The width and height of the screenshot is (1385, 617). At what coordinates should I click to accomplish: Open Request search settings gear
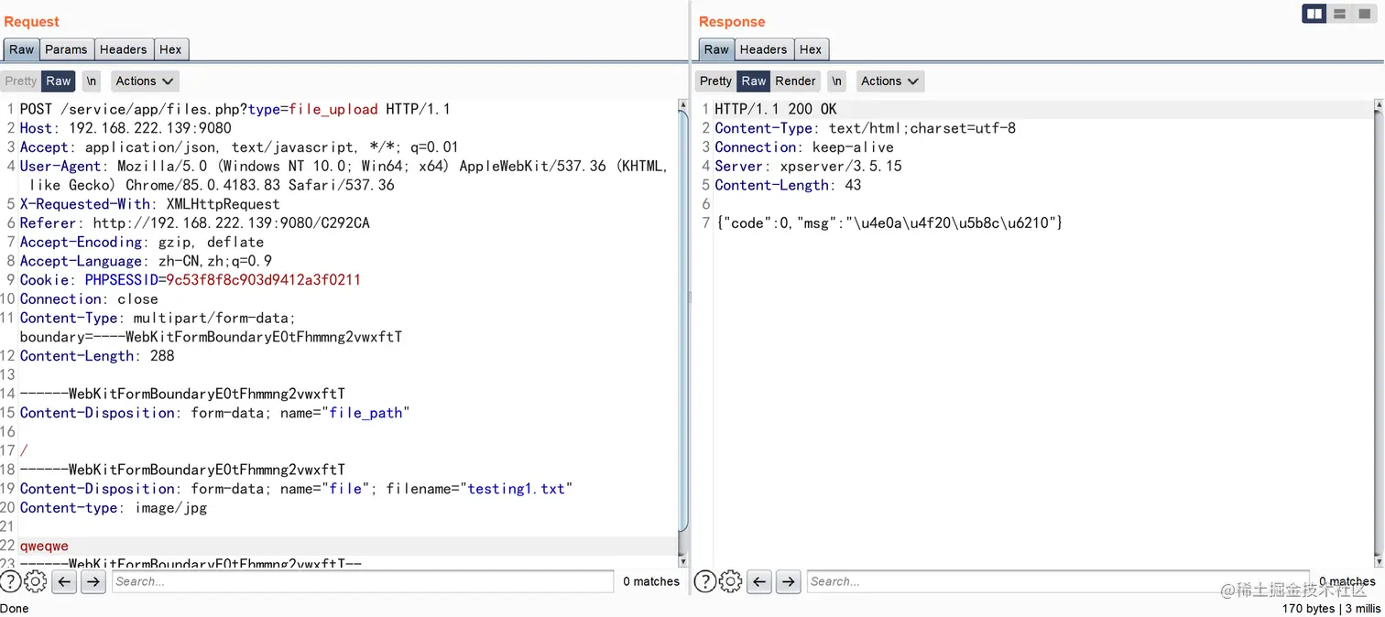(35, 581)
